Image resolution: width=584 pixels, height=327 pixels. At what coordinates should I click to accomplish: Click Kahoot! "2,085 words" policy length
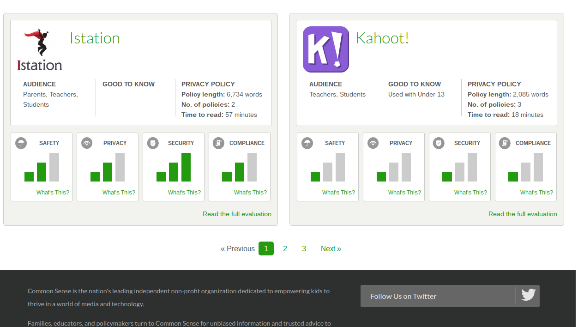tap(530, 94)
